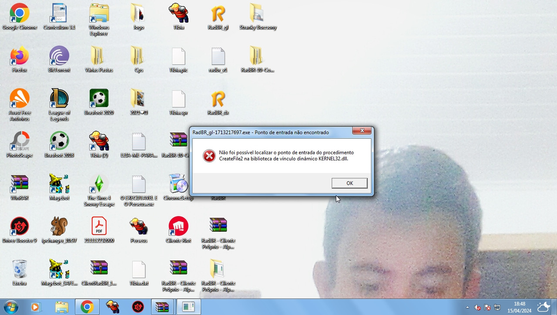The image size is (557, 315).
Task: Select the ipchanger_10.97 squirrel icon
Action: (x=59, y=230)
